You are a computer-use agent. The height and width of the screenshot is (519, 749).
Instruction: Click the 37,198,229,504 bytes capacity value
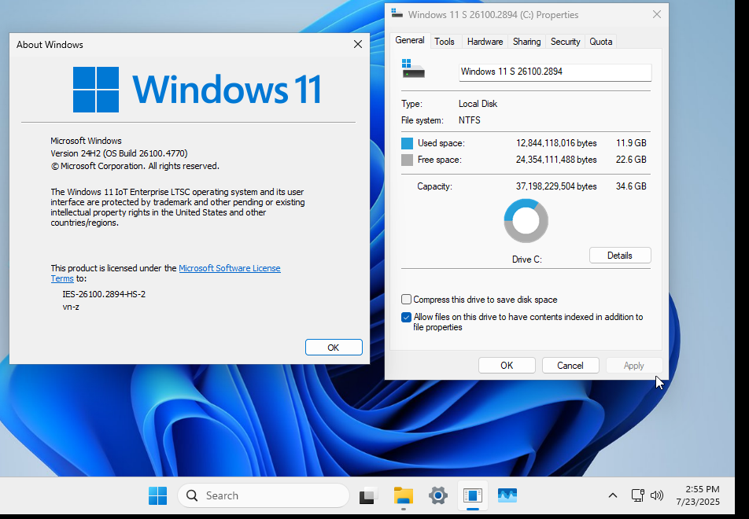(x=556, y=186)
